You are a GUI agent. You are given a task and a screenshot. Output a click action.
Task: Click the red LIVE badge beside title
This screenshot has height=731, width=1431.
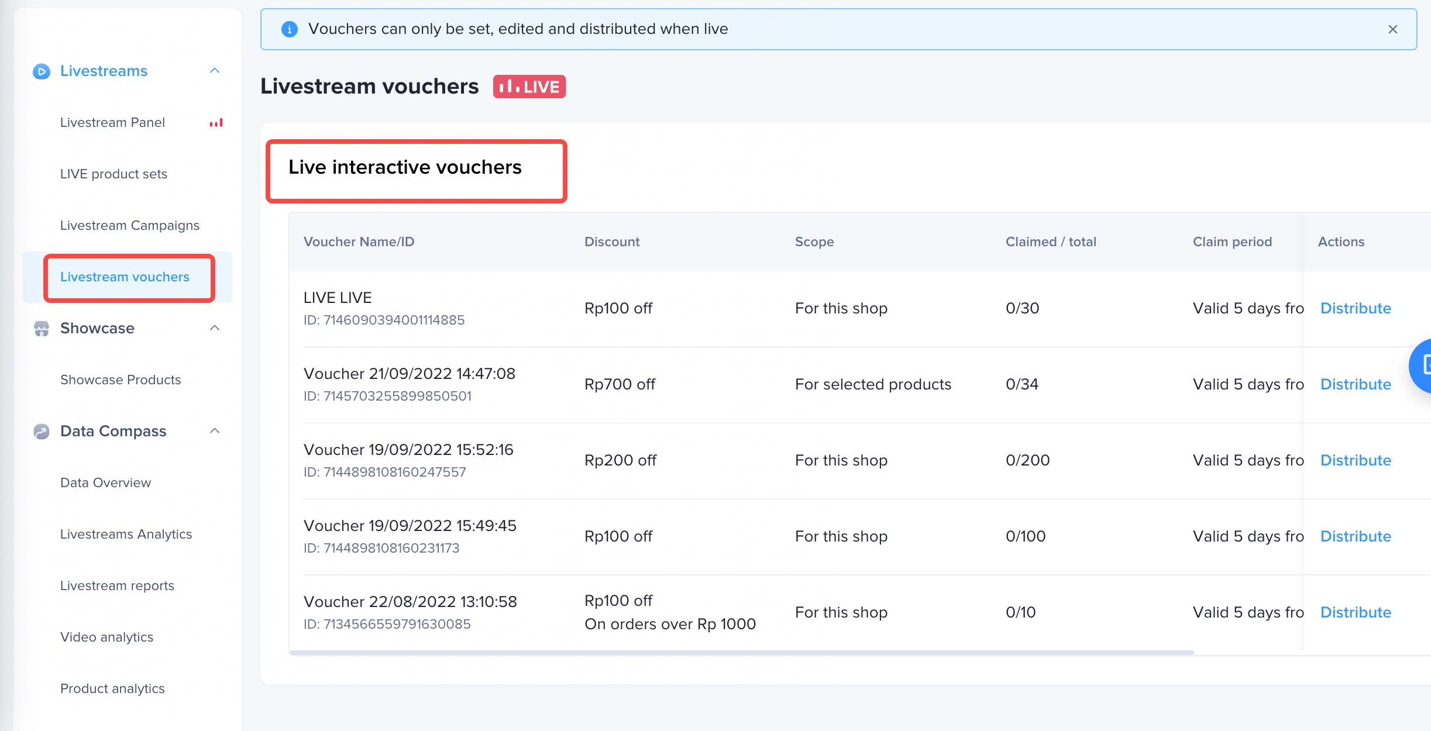point(529,87)
